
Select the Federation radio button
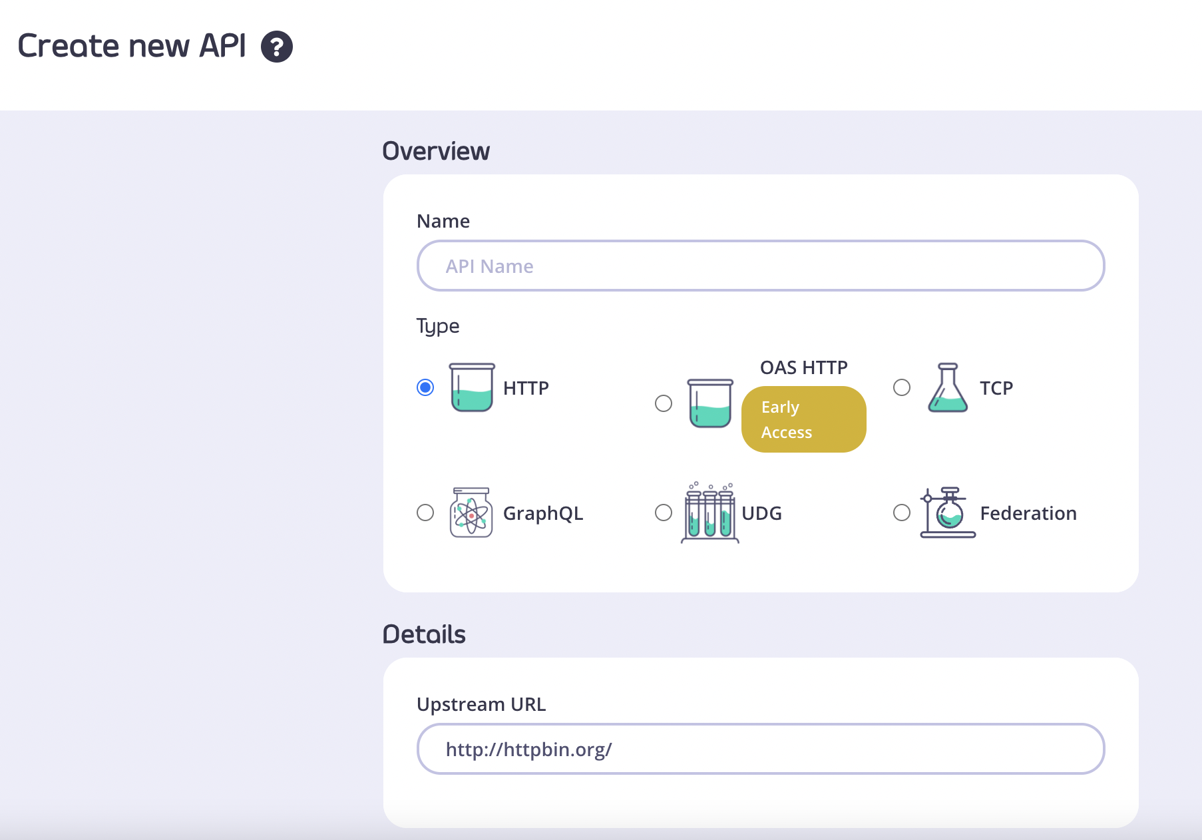(x=902, y=513)
